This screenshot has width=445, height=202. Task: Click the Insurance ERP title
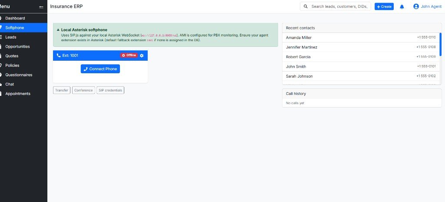tap(66, 6)
